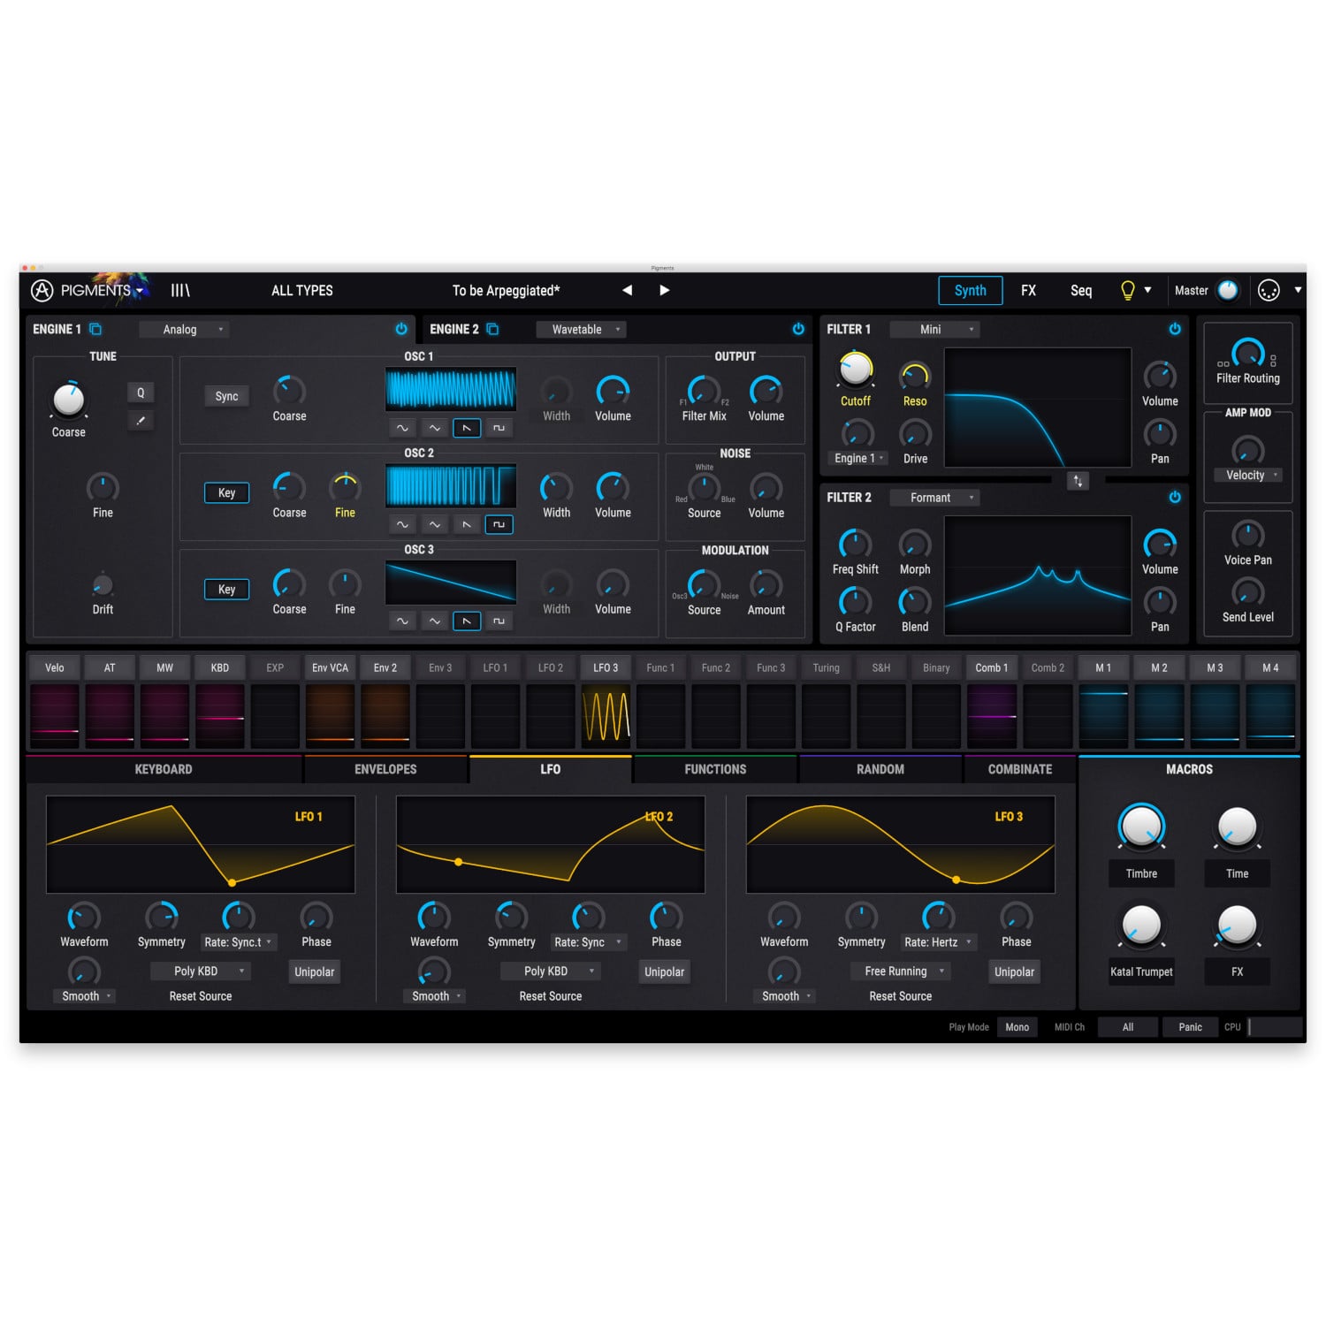Open LFO 3 Free Running dropdown
Screen dimensions: 1326x1326
coord(901,971)
